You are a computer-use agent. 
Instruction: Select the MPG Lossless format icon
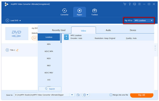pyautogui.click(x=66, y=37)
